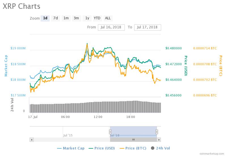Click the 24h Vol axis title

(x=12, y=105)
